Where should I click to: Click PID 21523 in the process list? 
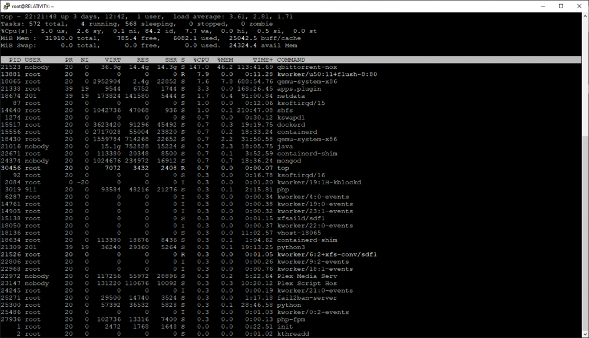coord(11,67)
